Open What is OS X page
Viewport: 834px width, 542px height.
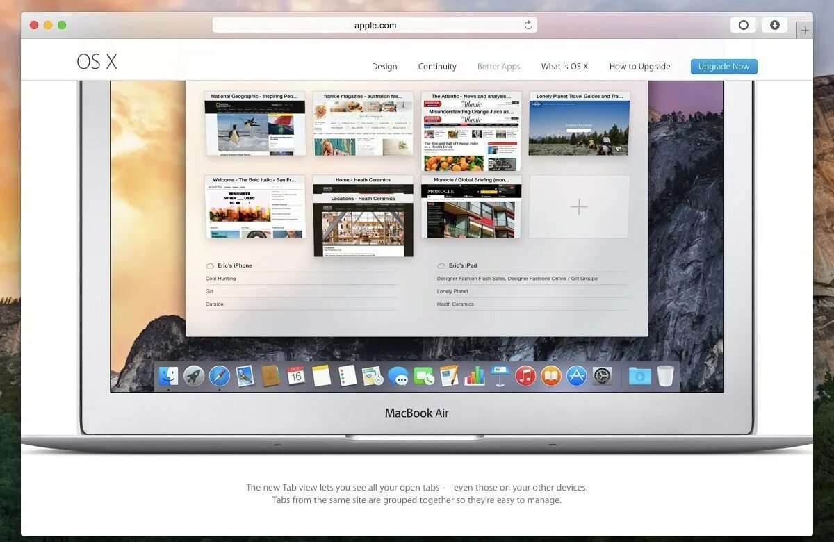pos(564,67)
